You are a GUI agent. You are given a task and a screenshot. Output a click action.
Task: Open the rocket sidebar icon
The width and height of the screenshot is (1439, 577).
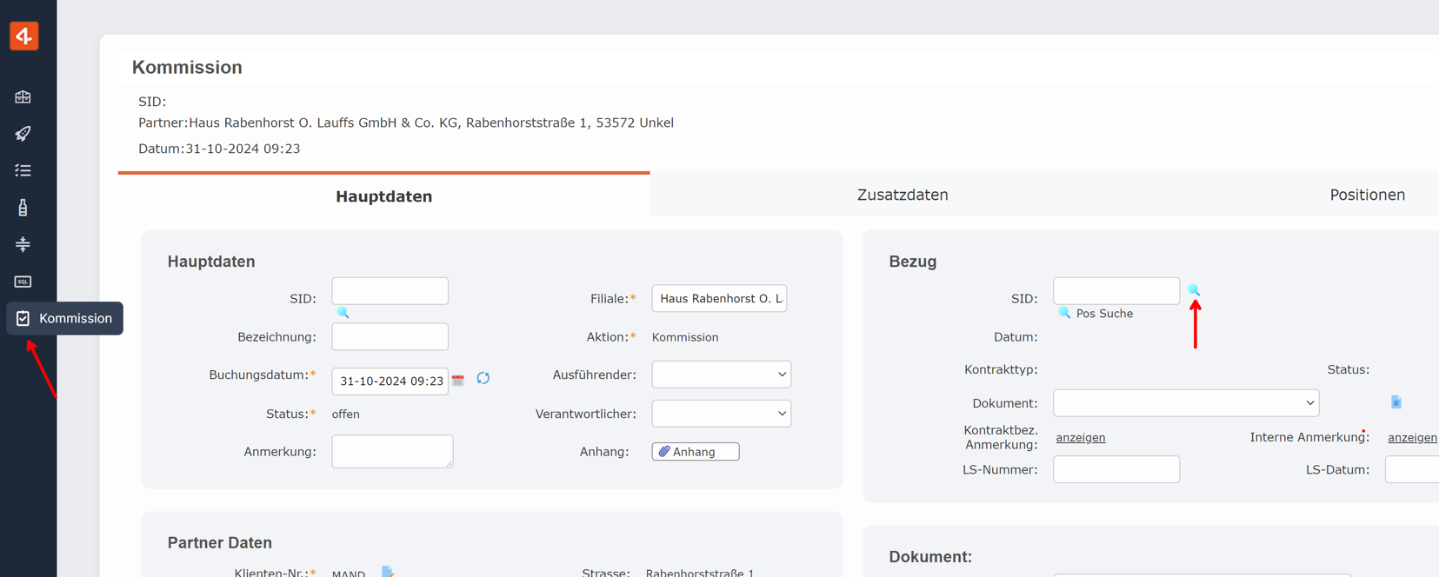(x=23, y=134)
